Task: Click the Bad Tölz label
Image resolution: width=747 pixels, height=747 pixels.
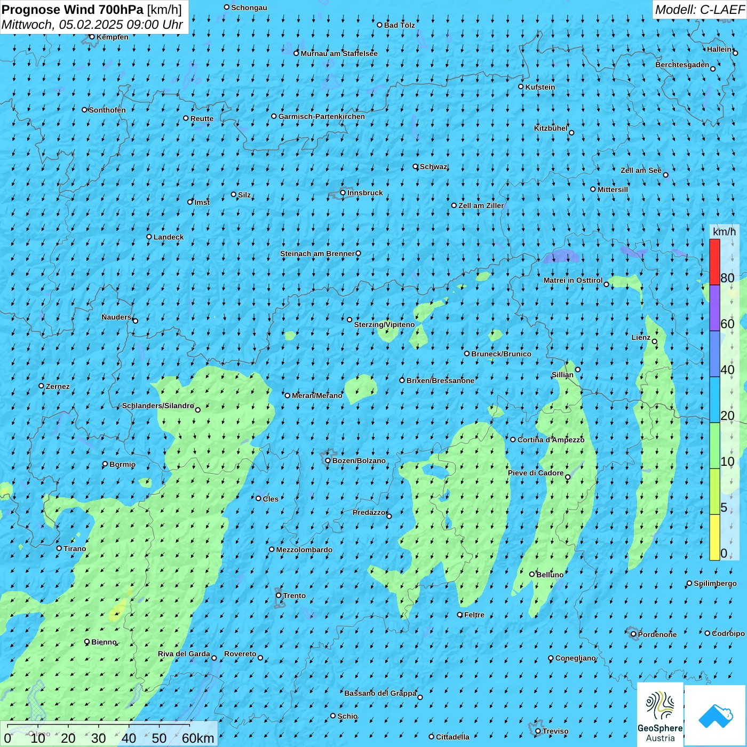Action: pyautogui.click(x=399, y=25)
